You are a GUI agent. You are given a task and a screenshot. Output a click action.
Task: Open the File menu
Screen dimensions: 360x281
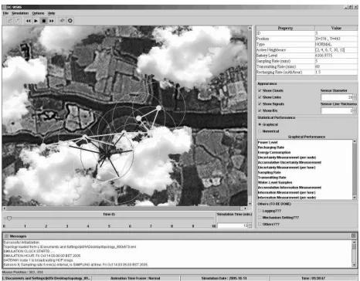[x=5, y=13]
